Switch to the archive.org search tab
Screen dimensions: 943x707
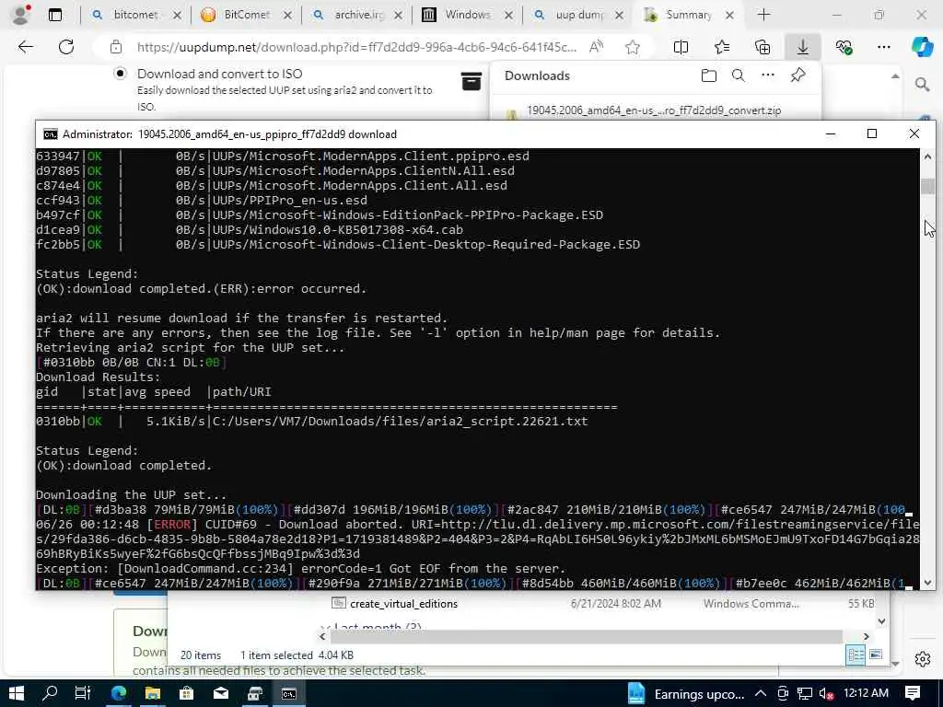[357, 15]
